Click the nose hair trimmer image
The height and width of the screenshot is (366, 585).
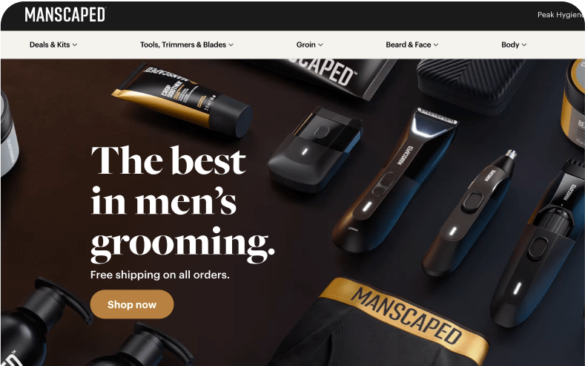coord(470,213)
